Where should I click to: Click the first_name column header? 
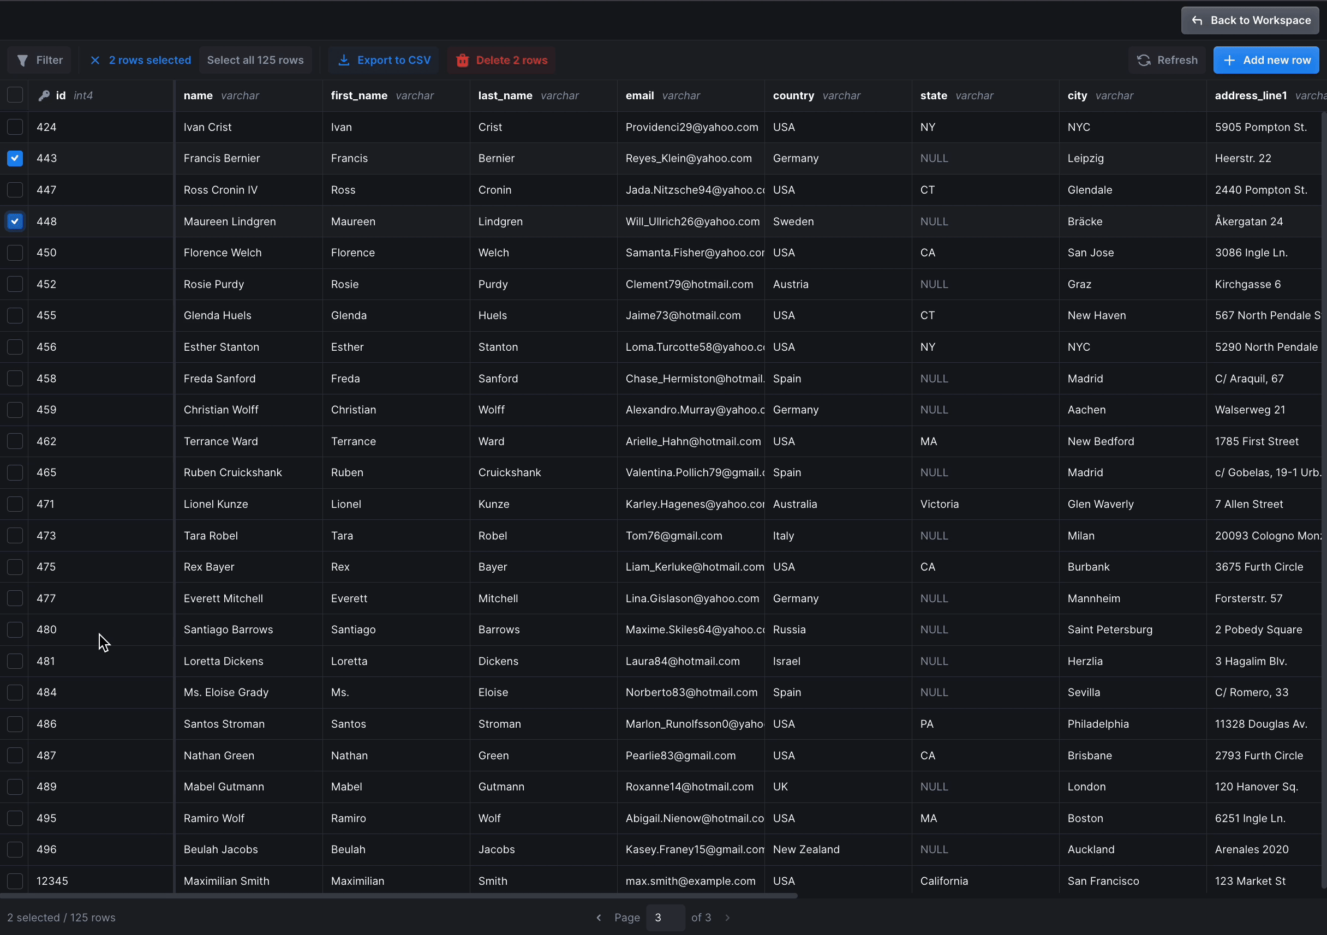tap(396, 95)
